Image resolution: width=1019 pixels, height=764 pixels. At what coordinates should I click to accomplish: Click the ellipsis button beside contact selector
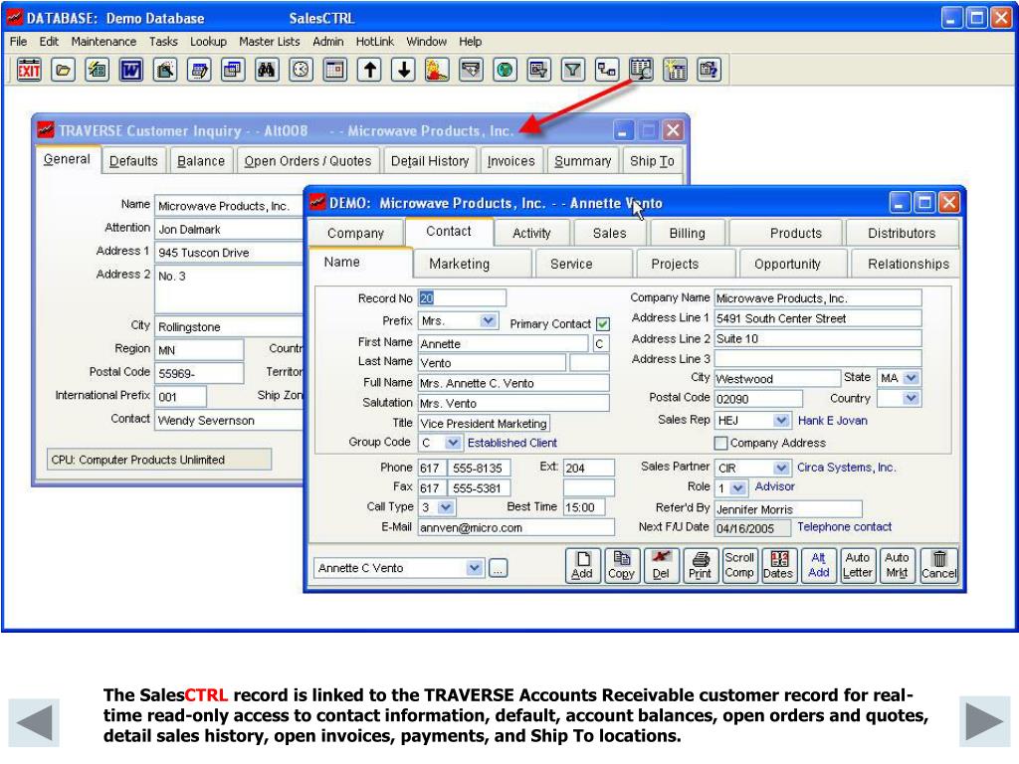pyautogui.click(x=498, y=568)
